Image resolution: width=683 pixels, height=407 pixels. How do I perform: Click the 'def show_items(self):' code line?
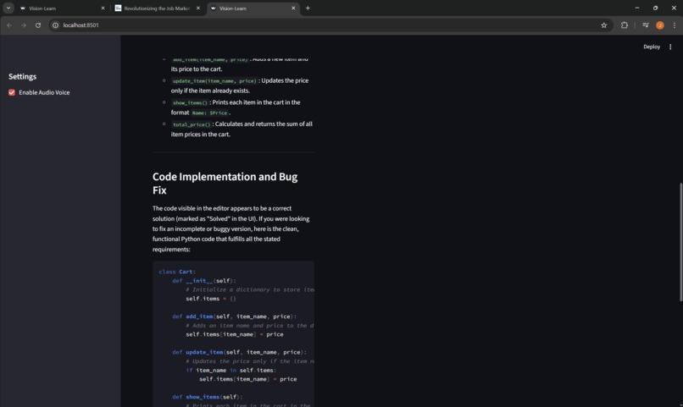pos(207,397)
